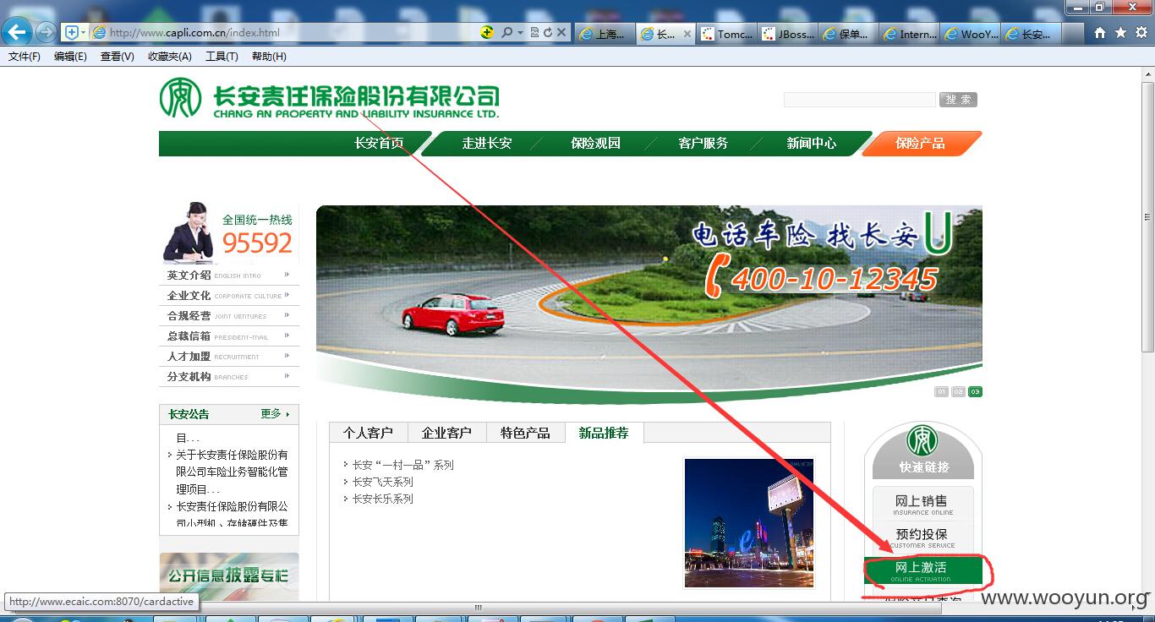
Task: Show banner slide 01 indicator
Action: pyautogui.click(x=941, y=392)
